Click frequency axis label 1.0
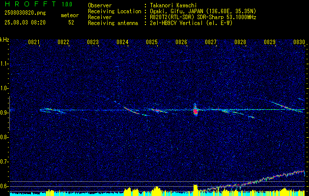The width and height of the screenshot is (309, 196). click(4, 88)
